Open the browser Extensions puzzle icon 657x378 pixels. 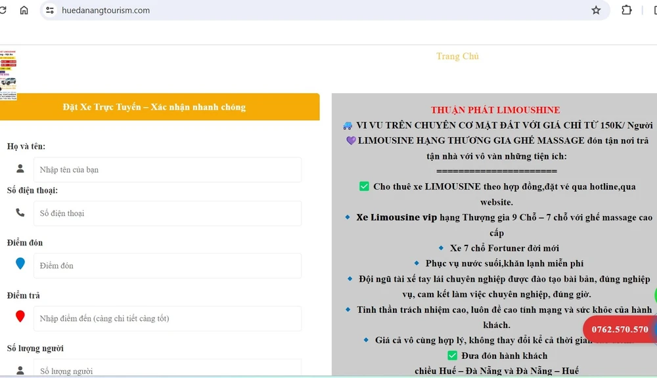coord(627,10)
